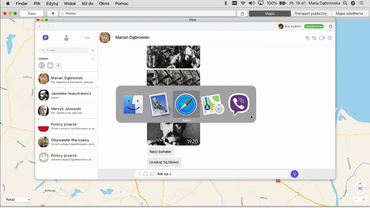The image size is (370, 208).
Task: Open the Pomoc menu
Action: [x=122, y=3]
